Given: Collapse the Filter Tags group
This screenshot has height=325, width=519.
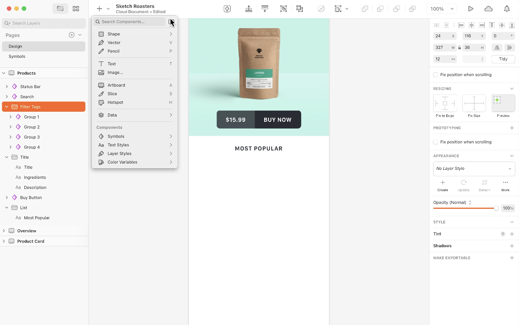Looking at the screenshot, I should click(7, 107).
